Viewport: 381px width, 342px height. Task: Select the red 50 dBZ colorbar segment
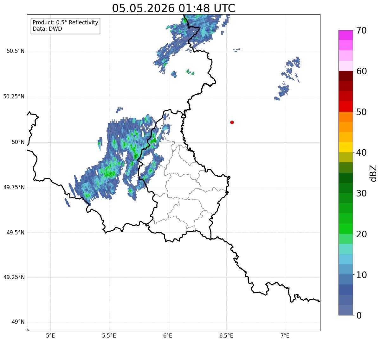348,106
